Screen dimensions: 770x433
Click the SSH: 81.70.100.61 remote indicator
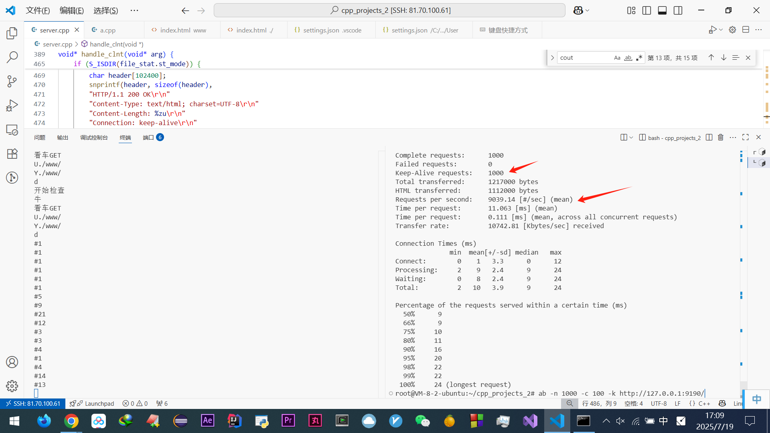(x=32, y=403)
